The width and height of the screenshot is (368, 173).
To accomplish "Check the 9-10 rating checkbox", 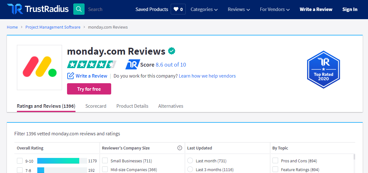I will (20, 161).
